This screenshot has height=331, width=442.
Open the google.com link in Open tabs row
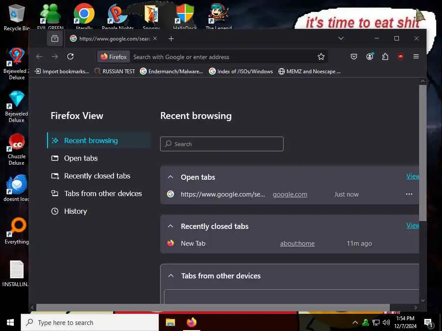pyautogui.click(x=290, y=194)
